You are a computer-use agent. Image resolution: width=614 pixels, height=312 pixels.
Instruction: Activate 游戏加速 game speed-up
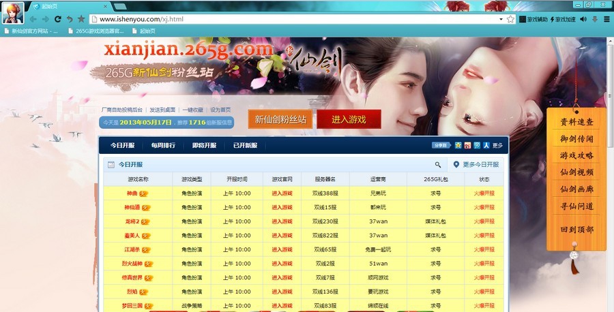(x=563, y=19)
